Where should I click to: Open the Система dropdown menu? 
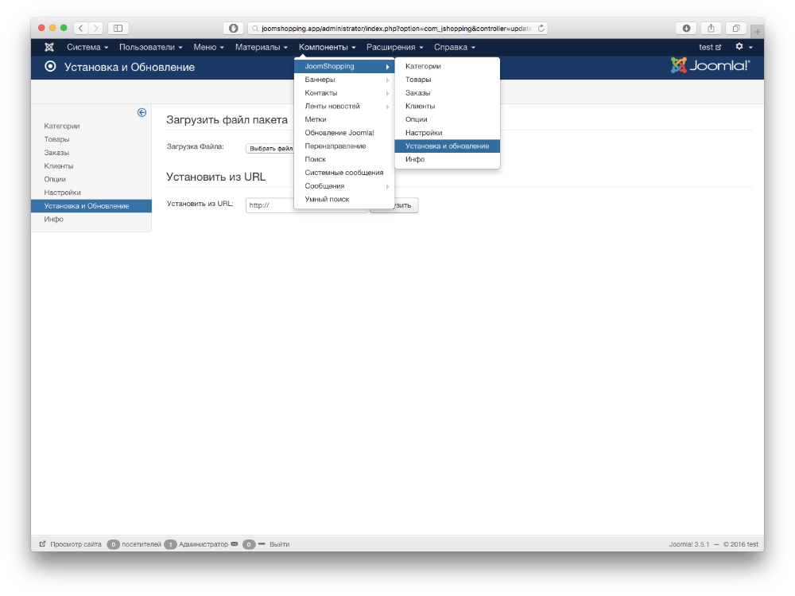pos(87,47)
